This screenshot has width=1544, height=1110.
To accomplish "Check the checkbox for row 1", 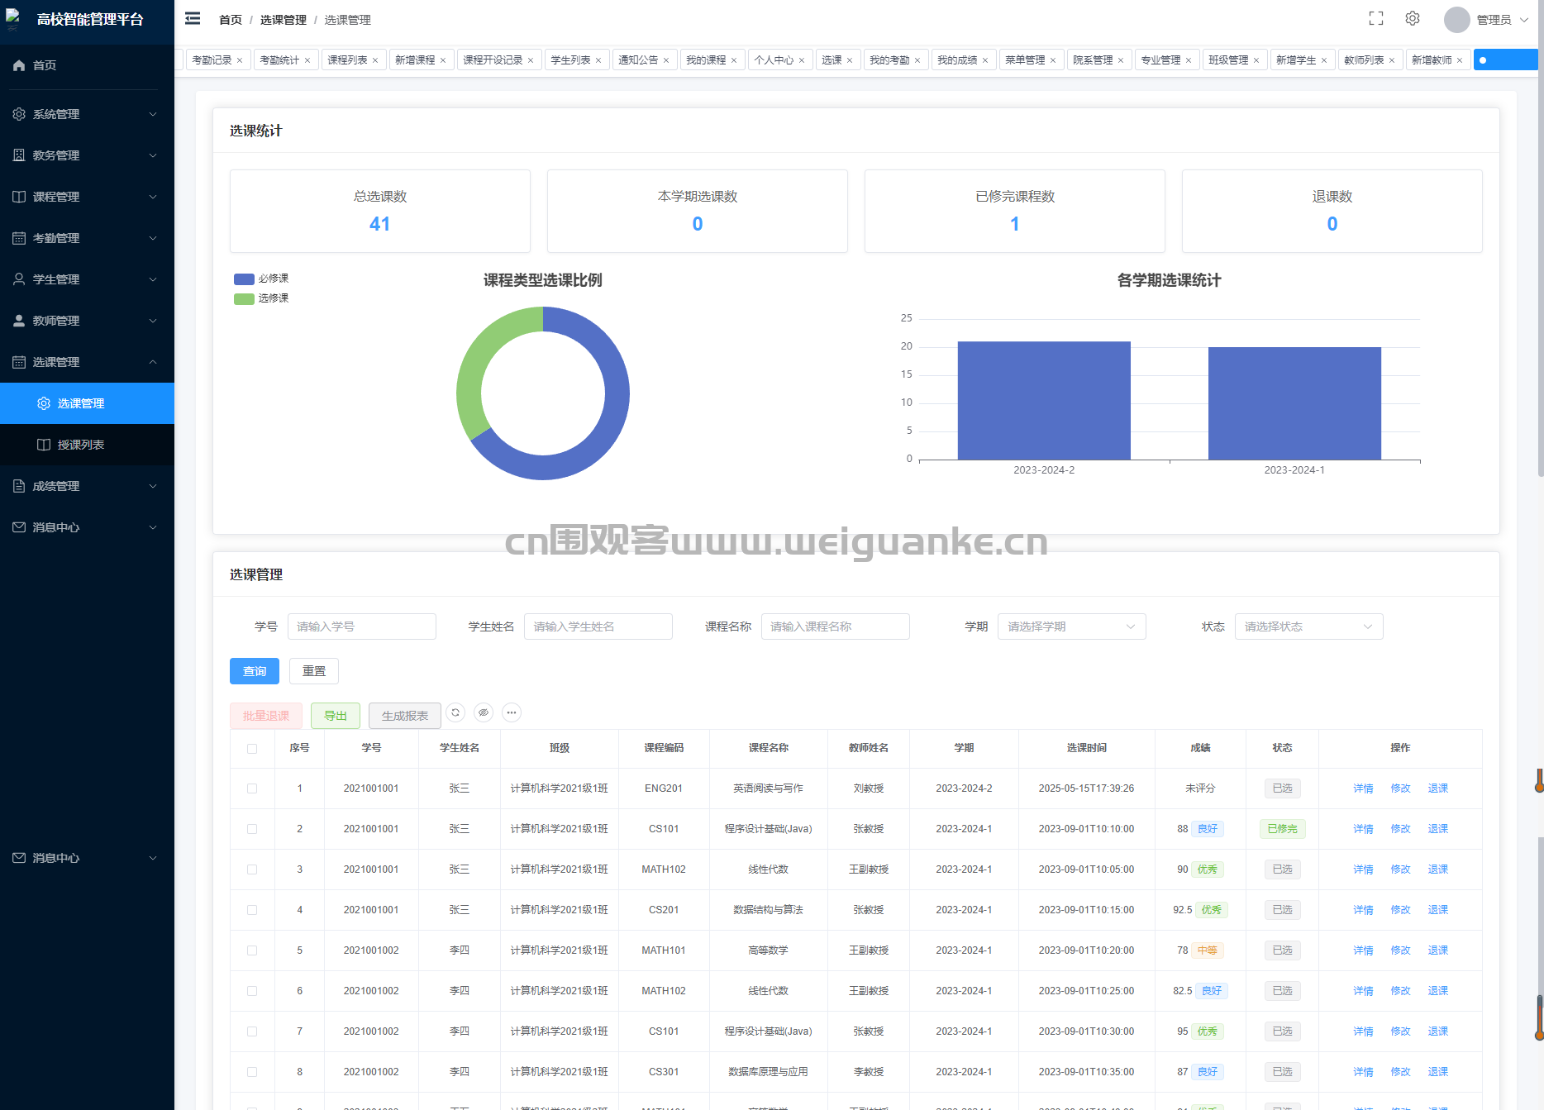I will coord(252,788).
